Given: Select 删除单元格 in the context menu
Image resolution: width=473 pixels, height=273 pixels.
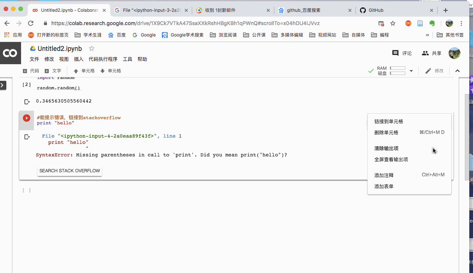Looking at the screenshot, I should point(386,132).
